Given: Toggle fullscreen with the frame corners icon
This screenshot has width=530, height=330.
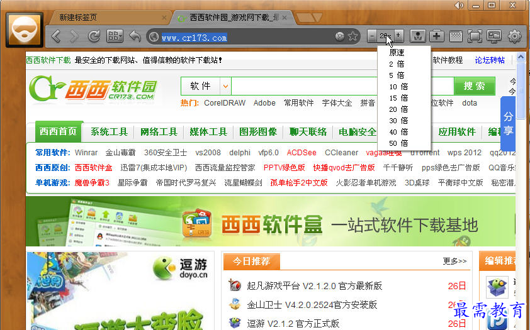Looking at the screenshot, I should pos(475,36).
